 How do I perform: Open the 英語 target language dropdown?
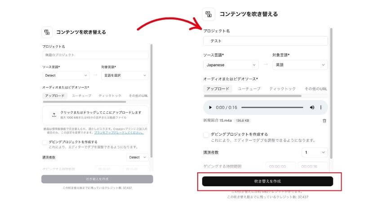pyautogui.click(x=300, y=65)
